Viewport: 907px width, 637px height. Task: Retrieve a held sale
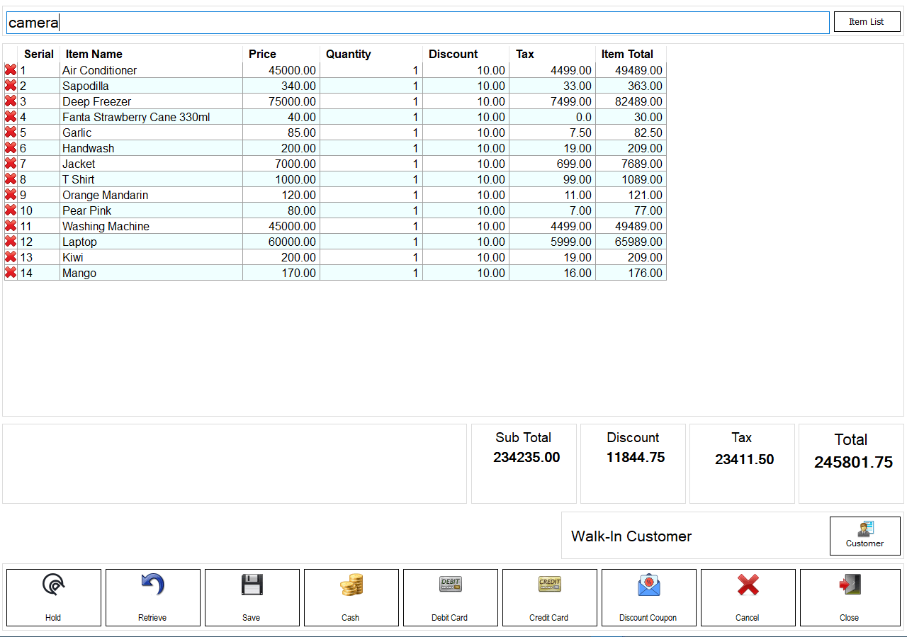[153, 597]
